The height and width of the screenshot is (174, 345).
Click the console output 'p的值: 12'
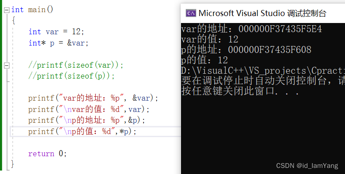coord(204,60)
